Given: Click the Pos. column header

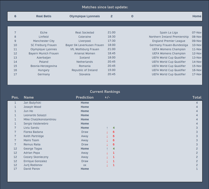Looking at the screenshot, I should coord(15,97).
